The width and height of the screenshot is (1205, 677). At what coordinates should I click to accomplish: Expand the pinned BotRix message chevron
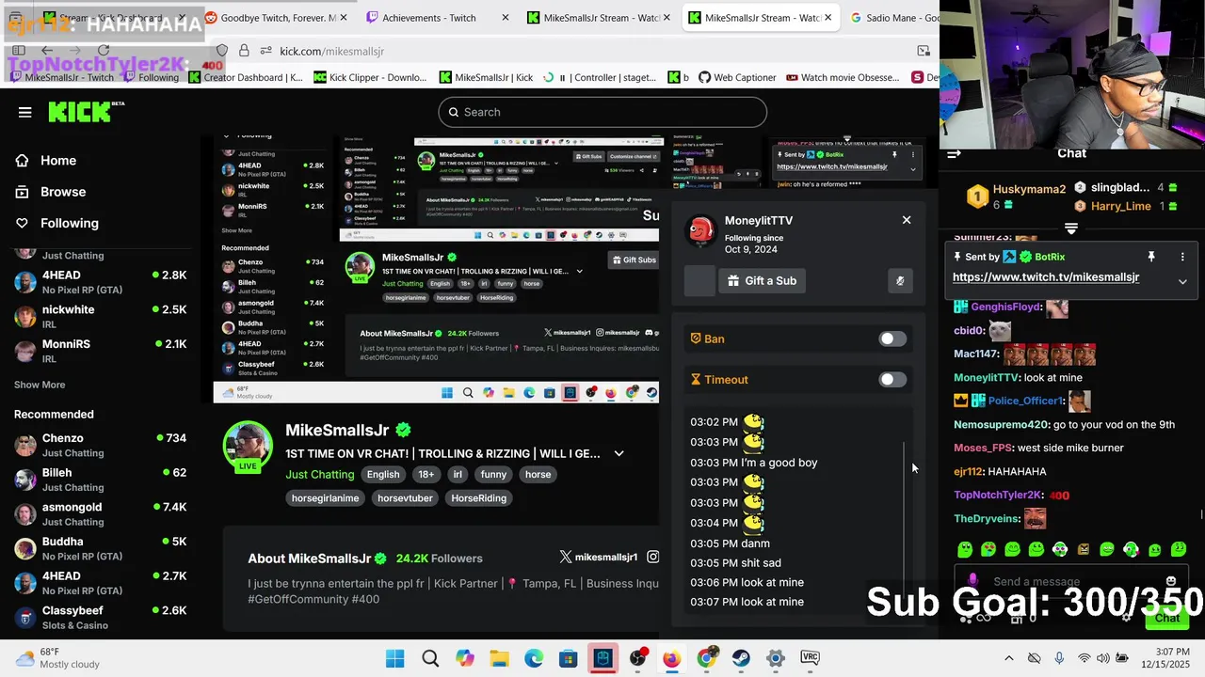click(1182, 281)
